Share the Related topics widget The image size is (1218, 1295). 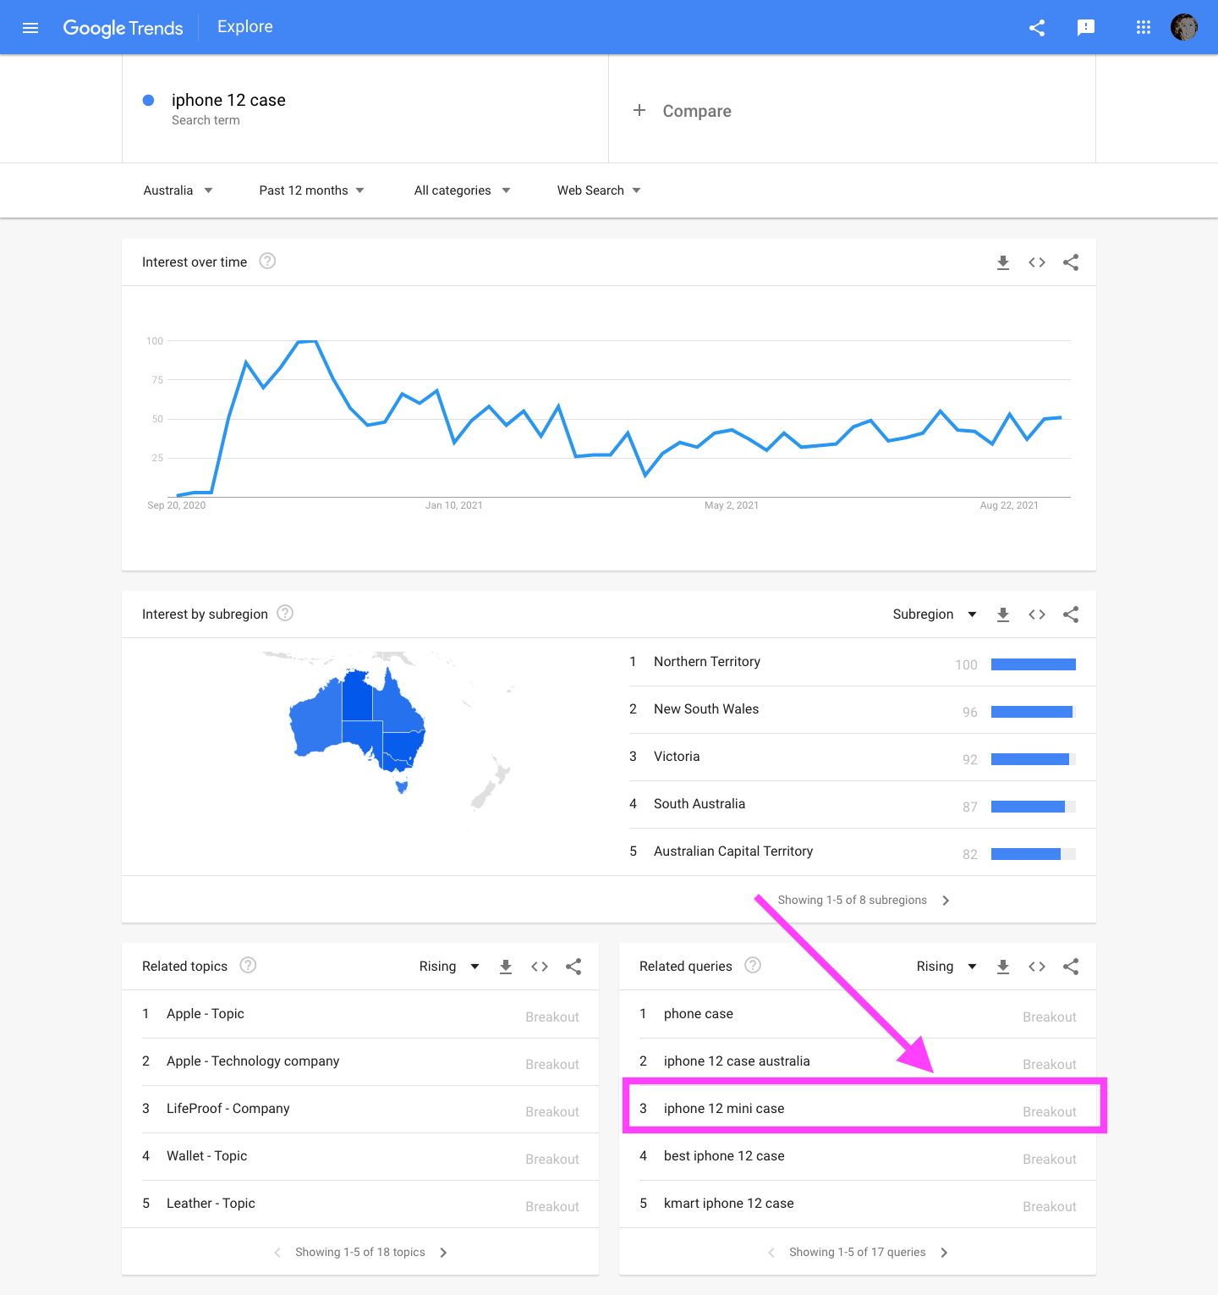point(573,967)
